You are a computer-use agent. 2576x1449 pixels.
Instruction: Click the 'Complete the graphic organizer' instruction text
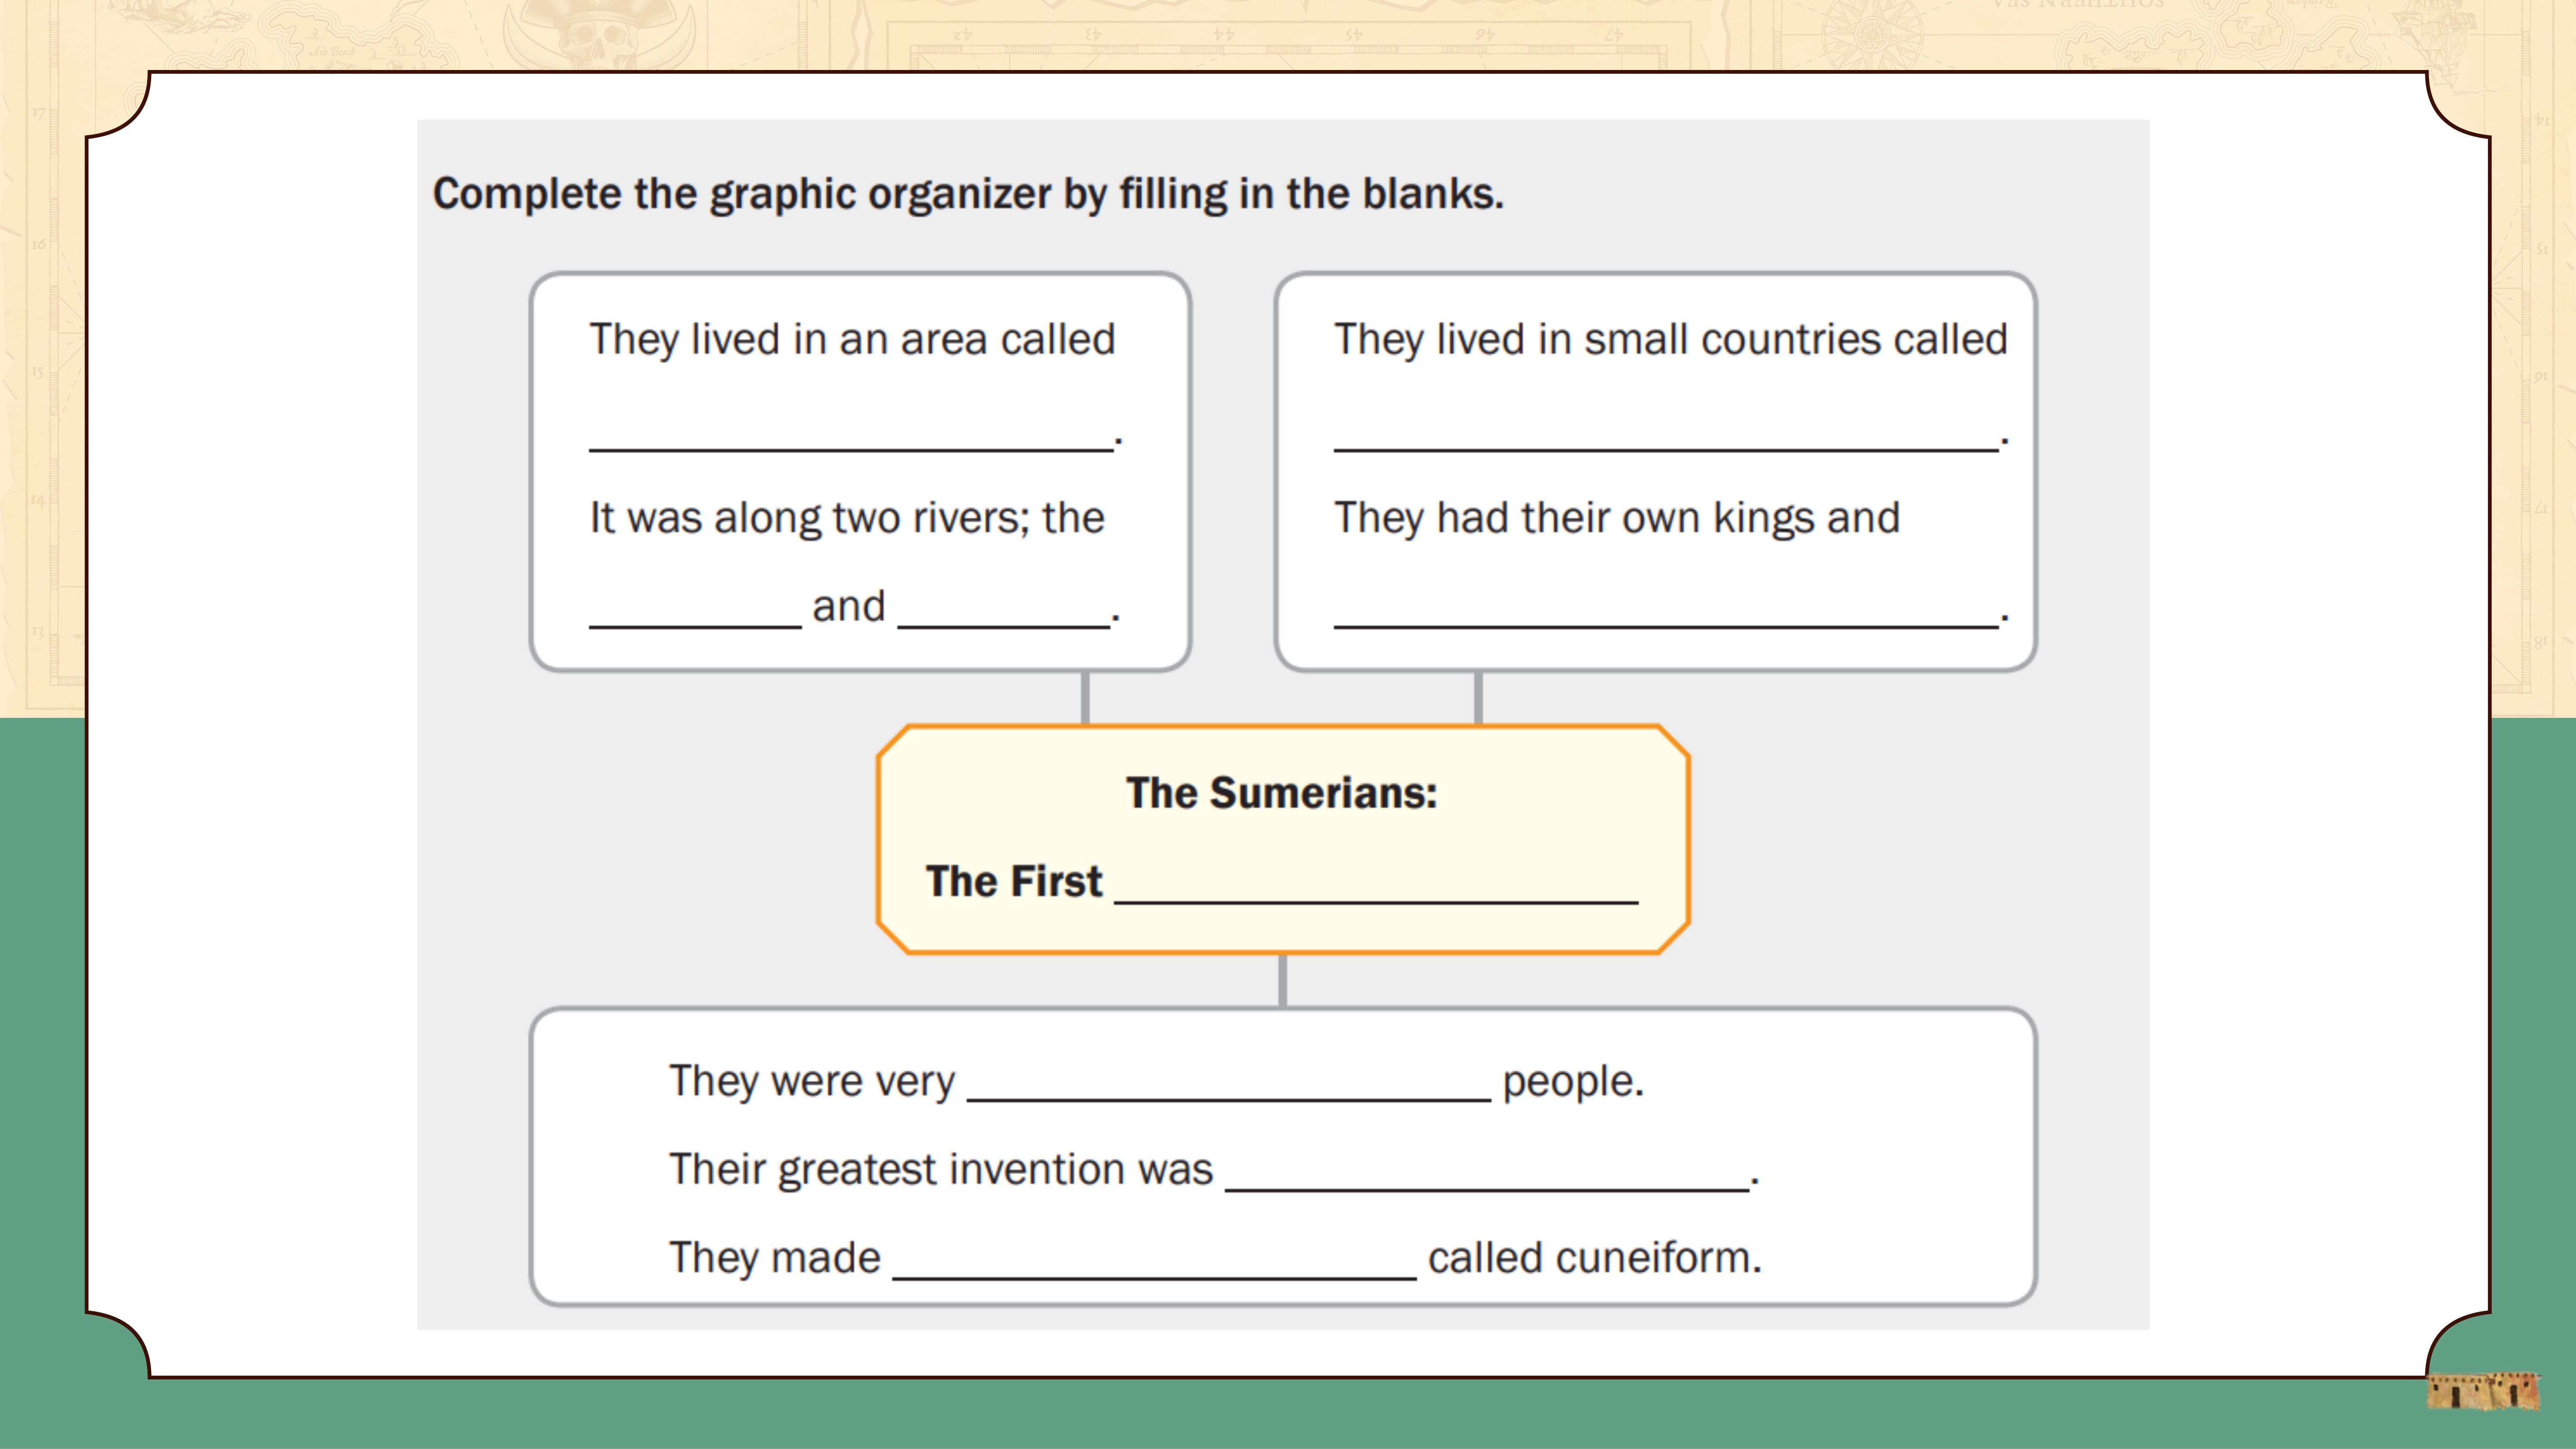[968, 195]
